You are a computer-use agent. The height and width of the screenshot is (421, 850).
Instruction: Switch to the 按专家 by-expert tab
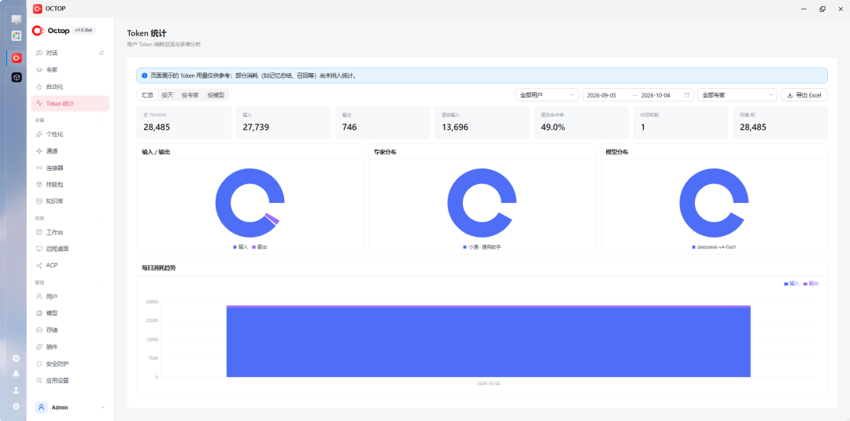[x=190, y=94]
